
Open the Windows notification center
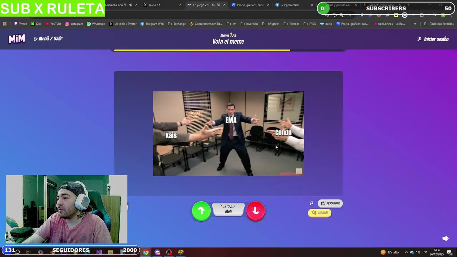click(x=450, y=252)
